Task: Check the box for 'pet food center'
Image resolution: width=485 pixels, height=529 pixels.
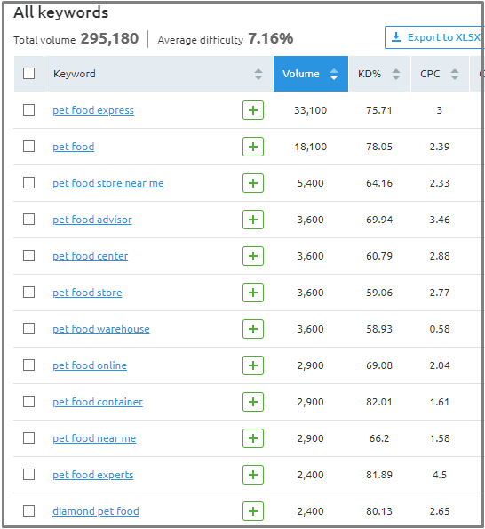Action: 28,256
